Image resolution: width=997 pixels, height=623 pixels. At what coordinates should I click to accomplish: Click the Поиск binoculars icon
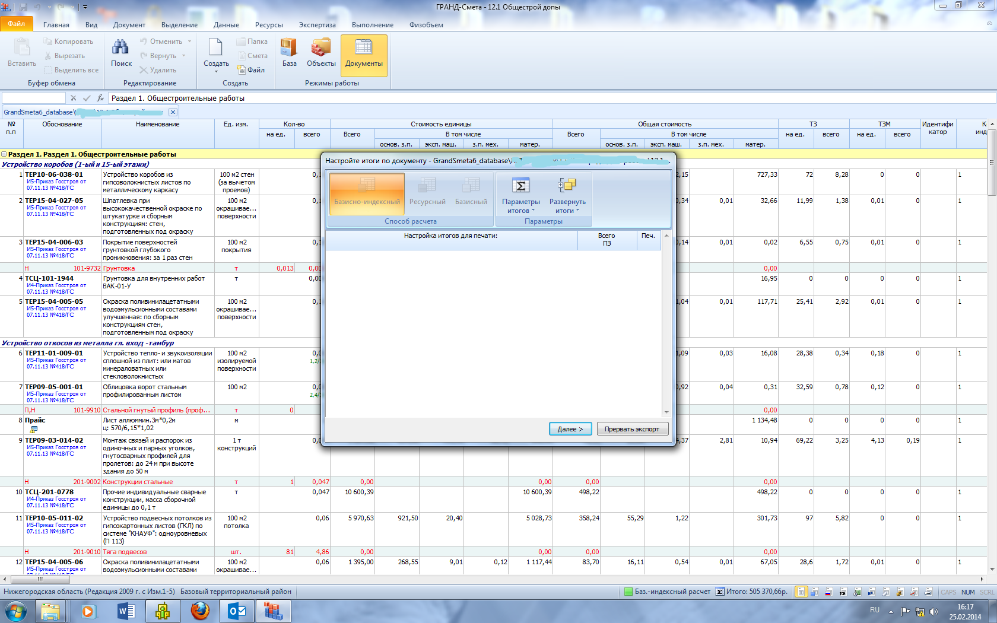click(x=121, y=47)
